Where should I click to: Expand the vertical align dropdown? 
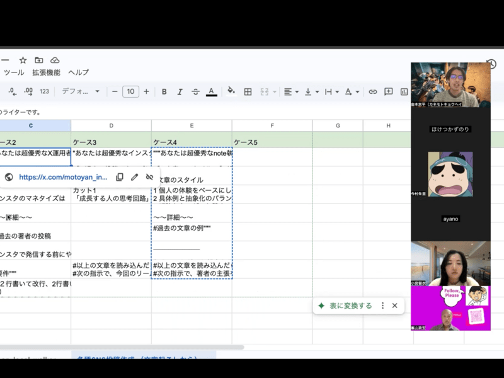311,92
